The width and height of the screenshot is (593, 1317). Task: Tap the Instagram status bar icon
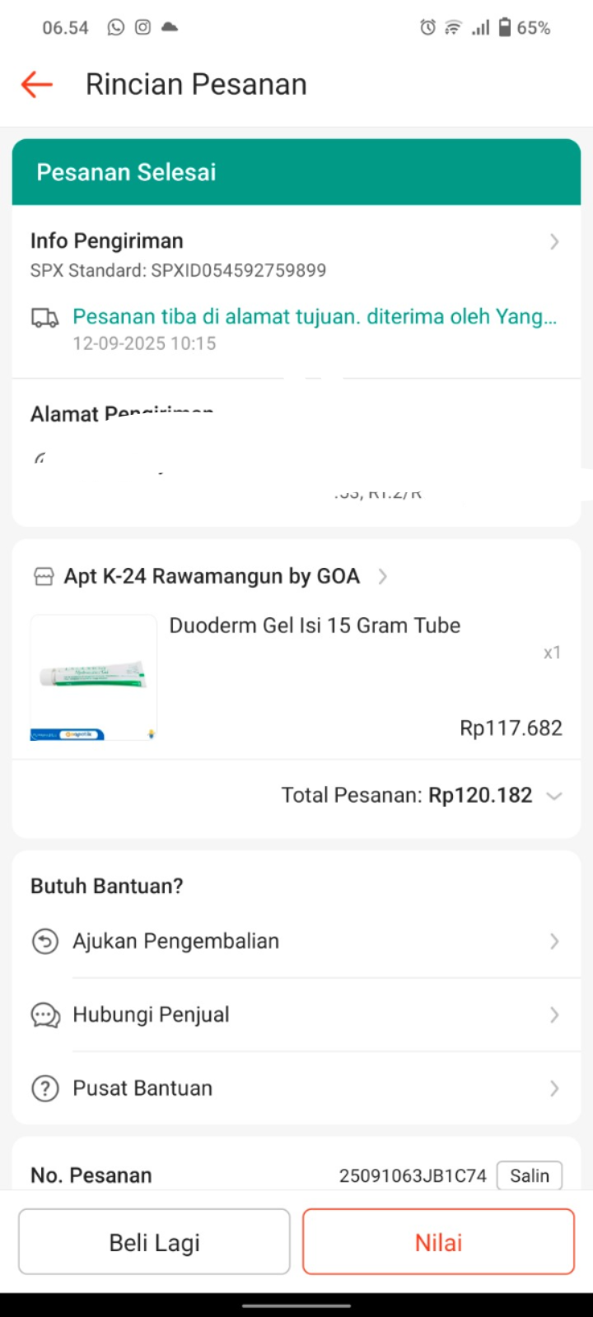coord(143,27)
